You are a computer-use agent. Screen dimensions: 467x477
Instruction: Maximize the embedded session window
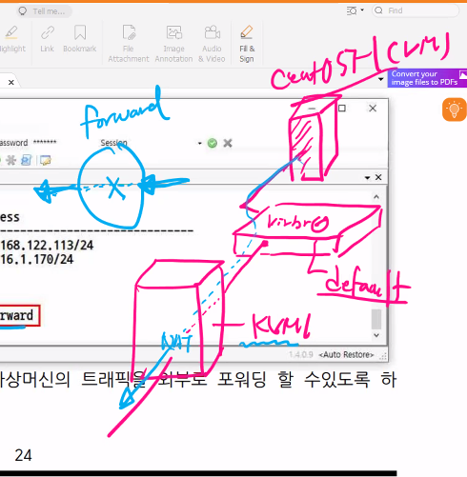click(342, 109)
